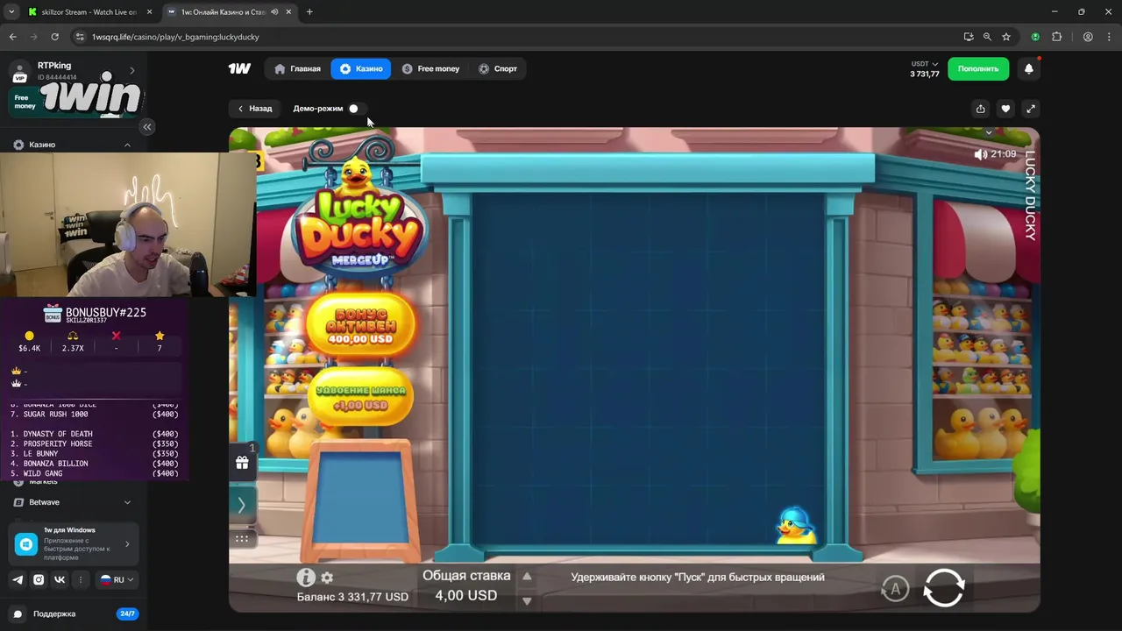The height and width of the screenshot is (631, 1122).
Task: Navigate back in browser
Action: pos(12,37)
